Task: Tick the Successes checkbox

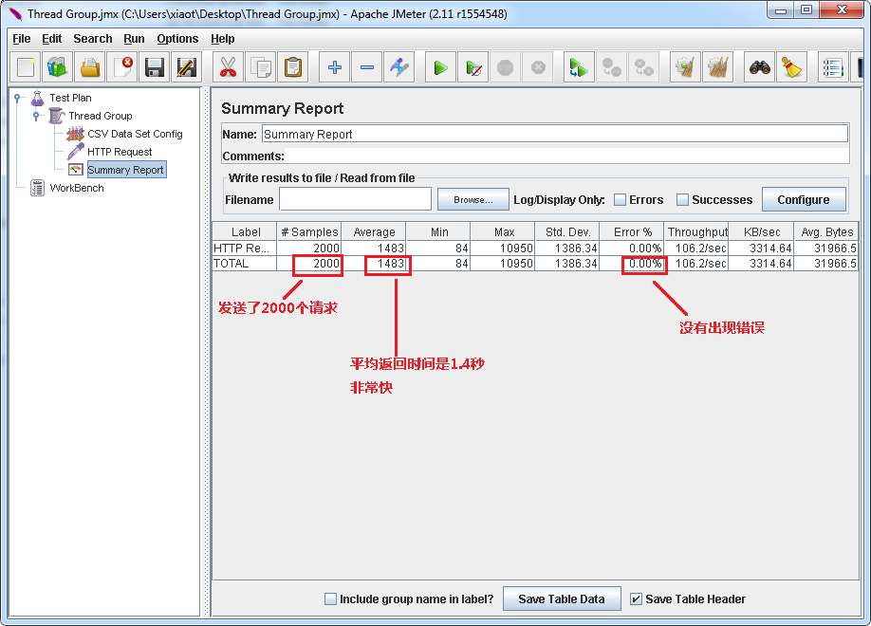Action: 682,200
